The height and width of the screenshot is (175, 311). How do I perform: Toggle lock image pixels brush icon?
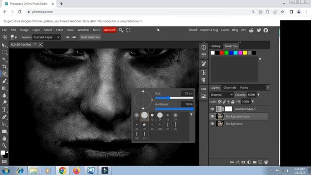[224, 102]
